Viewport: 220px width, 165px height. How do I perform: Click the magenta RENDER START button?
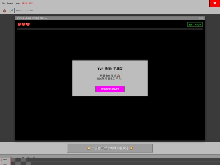tap(110, 89)
